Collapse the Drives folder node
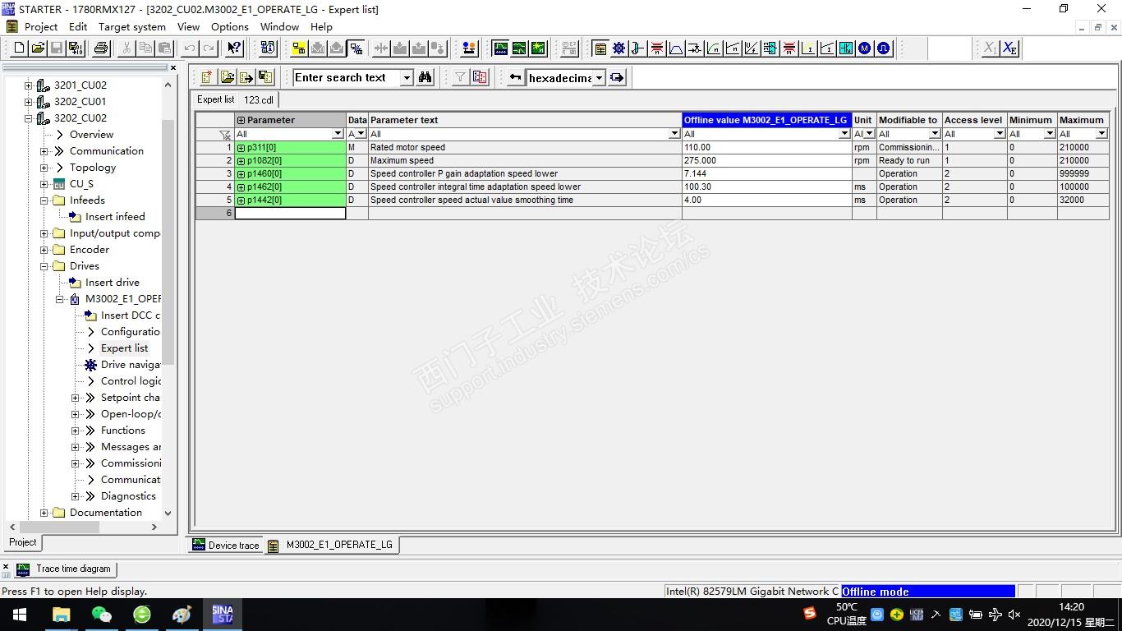The image size is (1122, 631). pos(44,266)
